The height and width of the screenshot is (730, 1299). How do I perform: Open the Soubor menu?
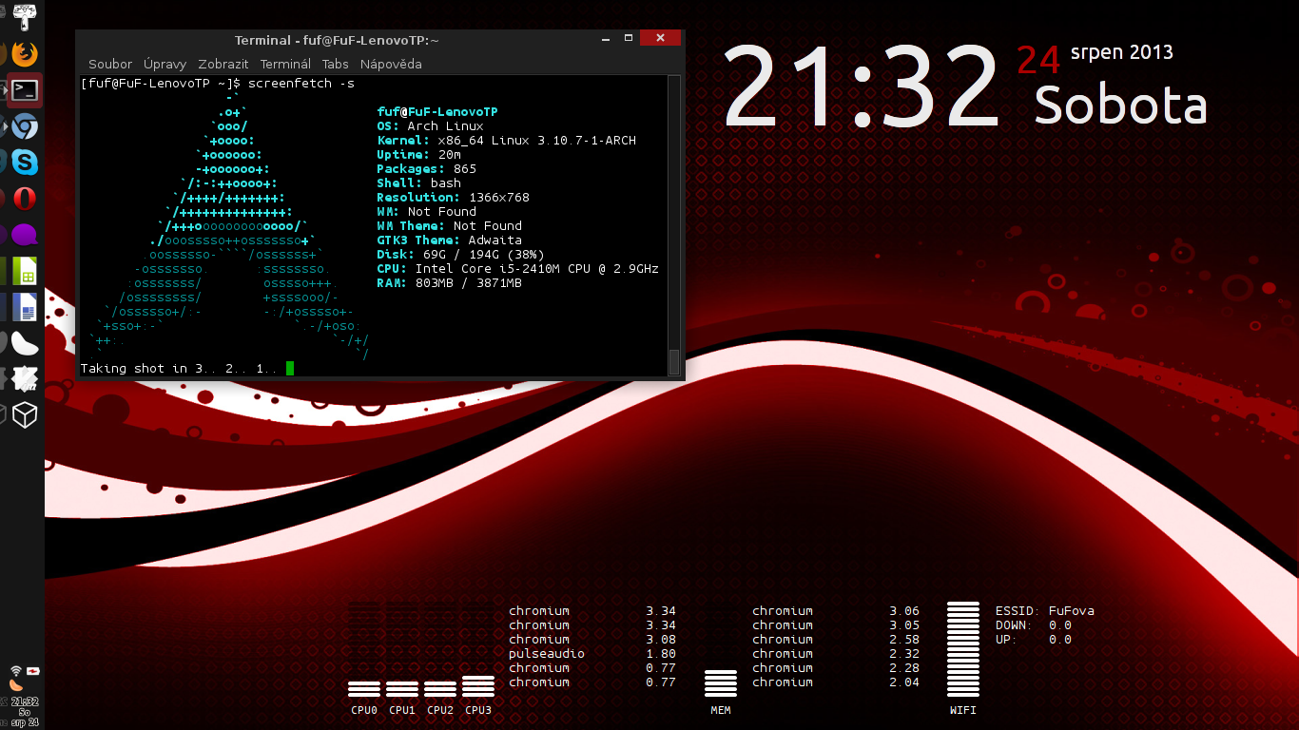110,64
